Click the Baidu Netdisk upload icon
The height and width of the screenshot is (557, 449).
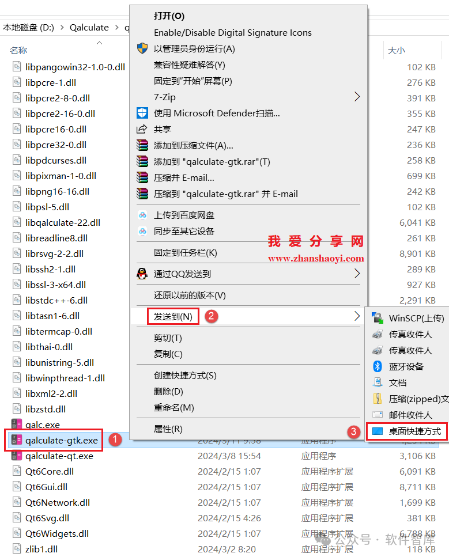click(142, 215)
